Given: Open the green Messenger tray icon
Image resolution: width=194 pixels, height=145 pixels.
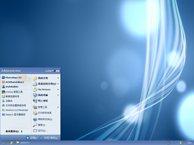Looking at the screenshot, I should point(180,143).
